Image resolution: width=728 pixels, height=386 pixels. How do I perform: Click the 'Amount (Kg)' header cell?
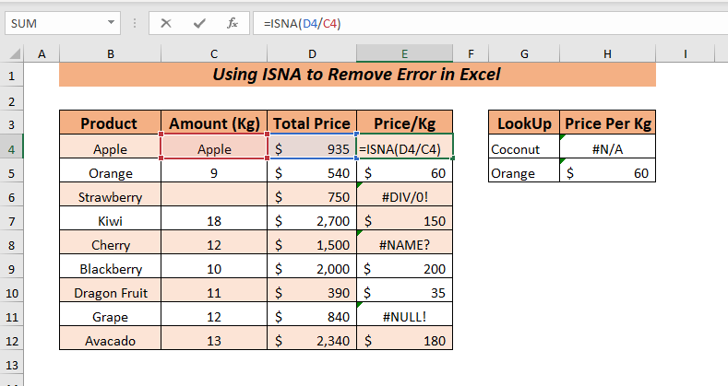click(214, 123)
